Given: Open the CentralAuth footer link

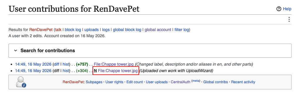Looking at the screenshot, I should 181,82.
